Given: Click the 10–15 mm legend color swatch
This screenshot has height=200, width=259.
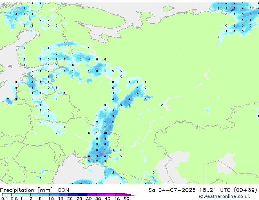Looking at the screenshot, I should [x=54, y=195].
